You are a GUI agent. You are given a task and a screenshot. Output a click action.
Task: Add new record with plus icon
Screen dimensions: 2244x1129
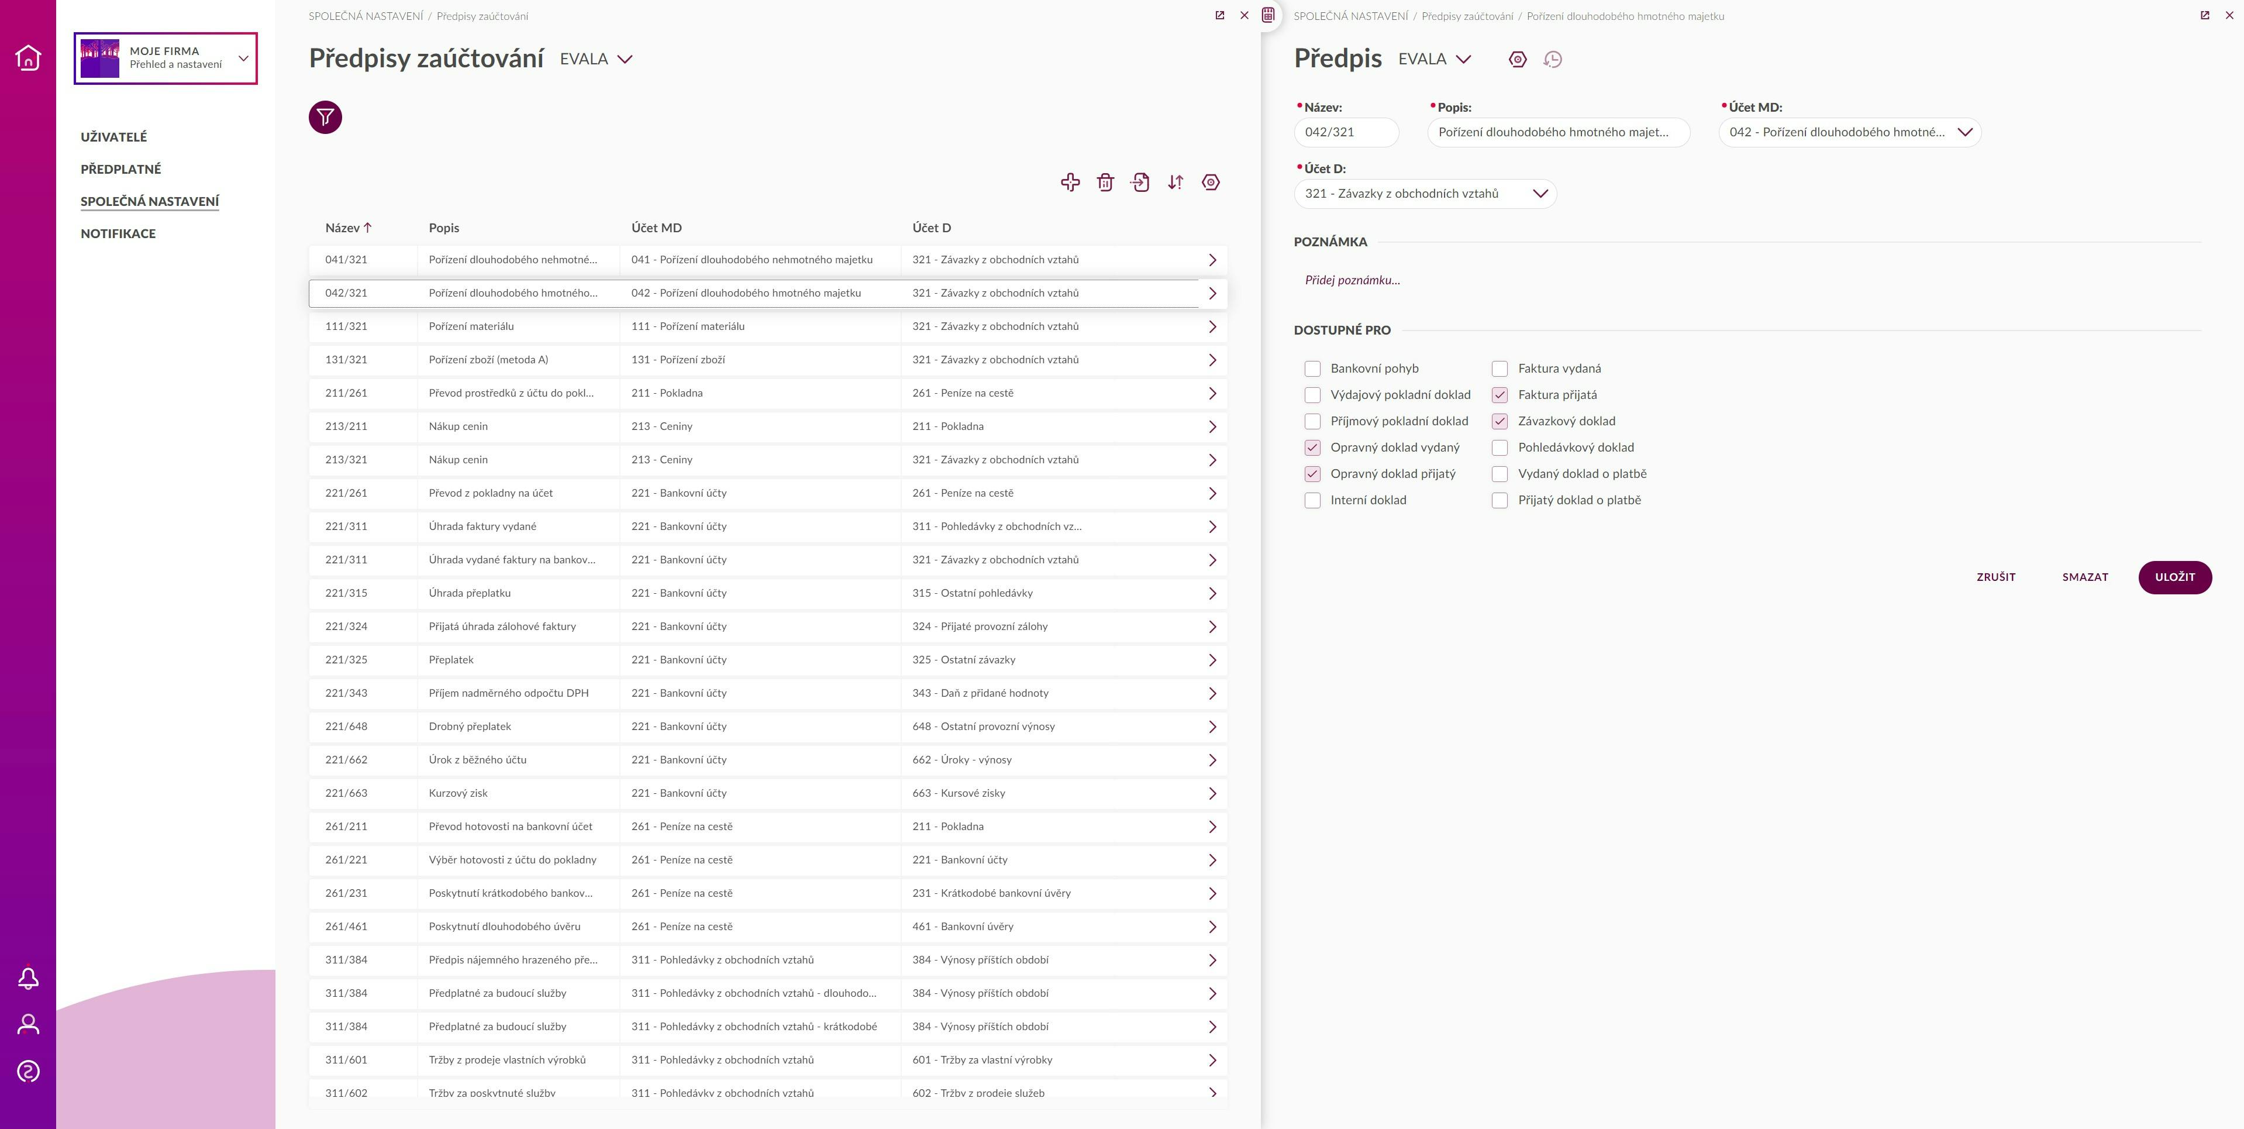[x=1070, y=182]
